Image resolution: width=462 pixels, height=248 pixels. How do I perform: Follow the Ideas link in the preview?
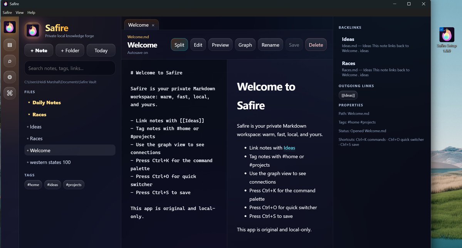[x=289, y=148]
